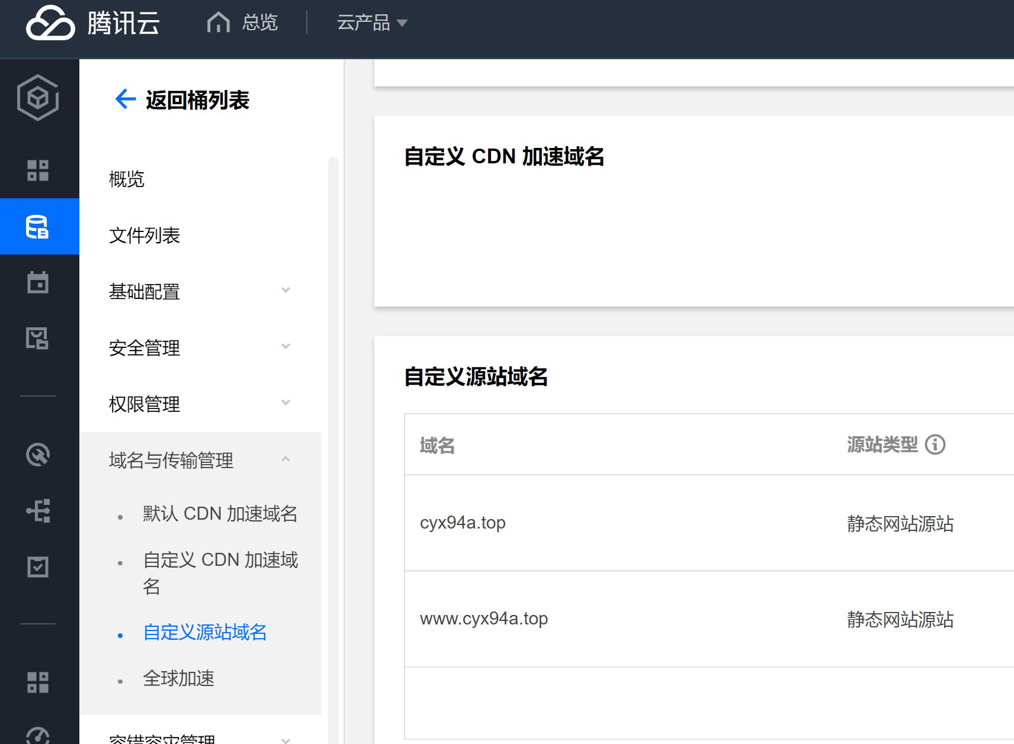
Task: Click the checkbox task icon in sidebar
Action: 38,567
